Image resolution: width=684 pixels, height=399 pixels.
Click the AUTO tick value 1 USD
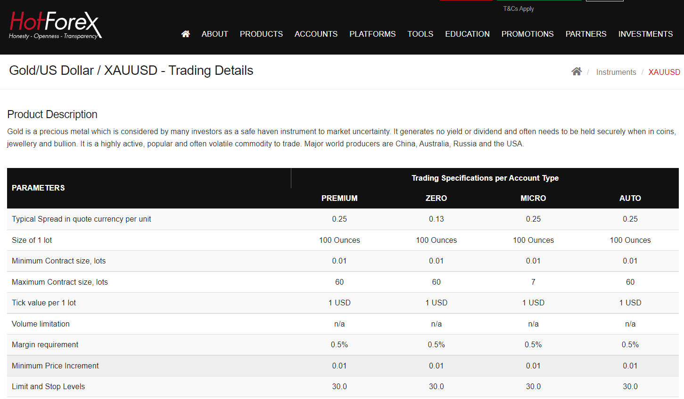tap(630, 303)
